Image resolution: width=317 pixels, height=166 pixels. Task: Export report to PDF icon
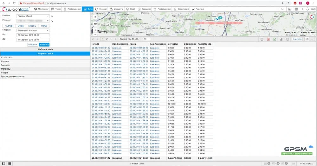(268, 39)
